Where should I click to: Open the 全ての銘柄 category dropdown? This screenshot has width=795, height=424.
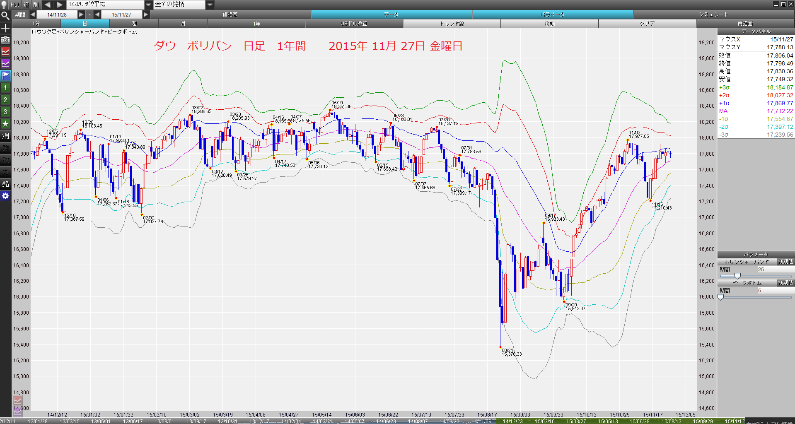210,5
